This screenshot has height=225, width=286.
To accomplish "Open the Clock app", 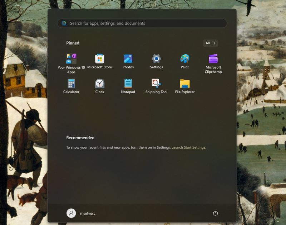I will pos(100,86).
